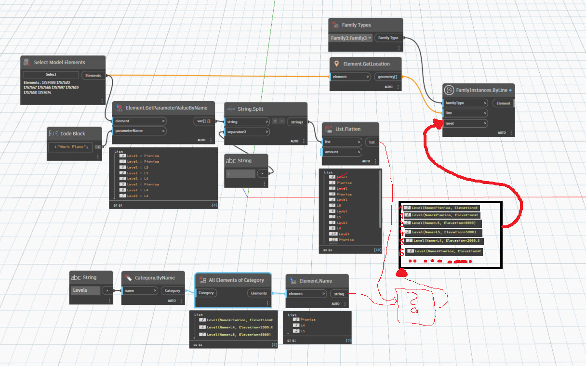Click the Piwnica item in Element.Name preview
The height and width of the screenshot is (366, 586).
click(x=304, y=319)
